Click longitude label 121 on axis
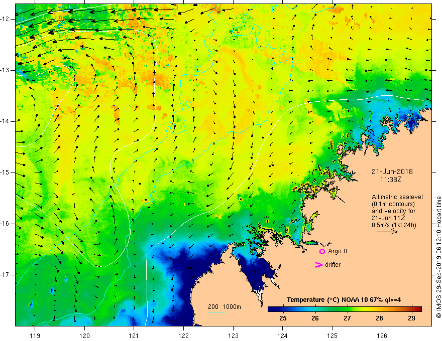 click(x=134, y=335)
